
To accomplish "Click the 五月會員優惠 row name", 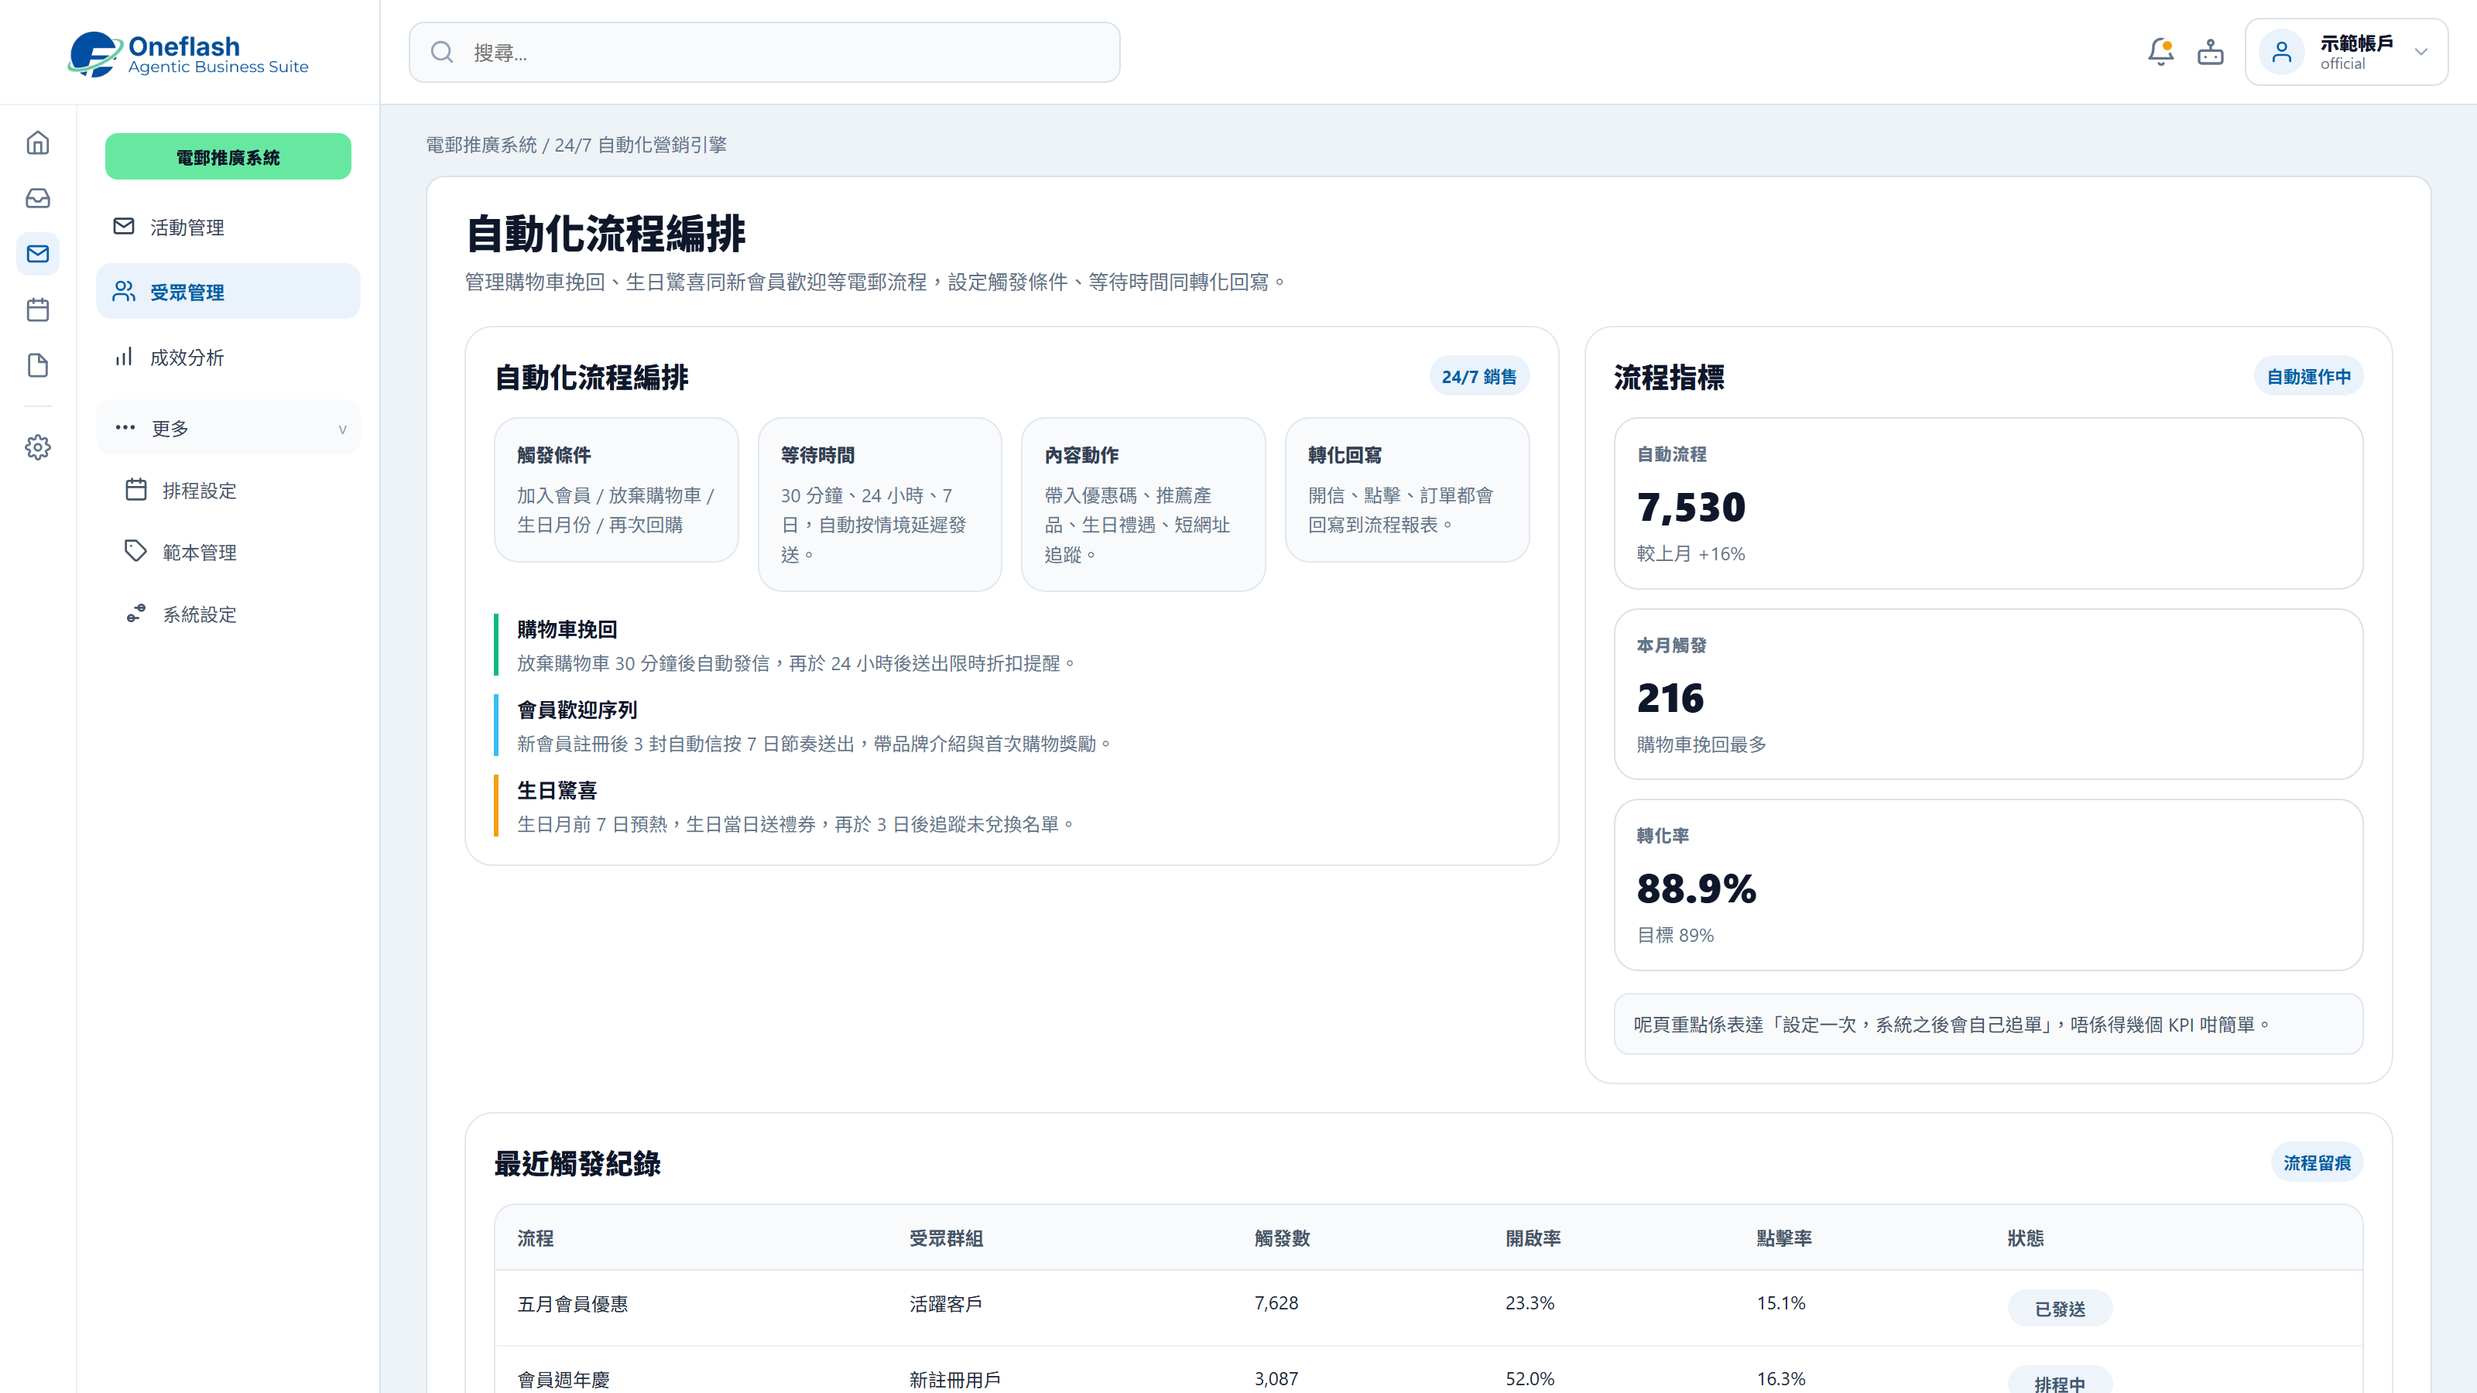I will click(x=572, y=1303).
